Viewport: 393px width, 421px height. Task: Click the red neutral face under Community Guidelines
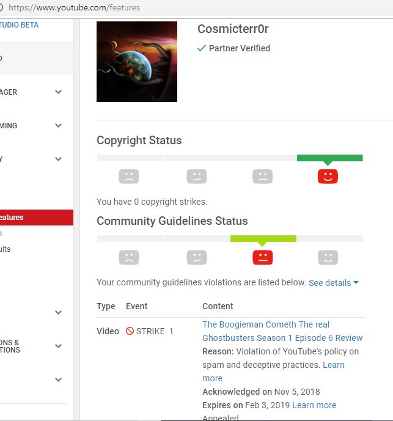click(x=262, y=257)
